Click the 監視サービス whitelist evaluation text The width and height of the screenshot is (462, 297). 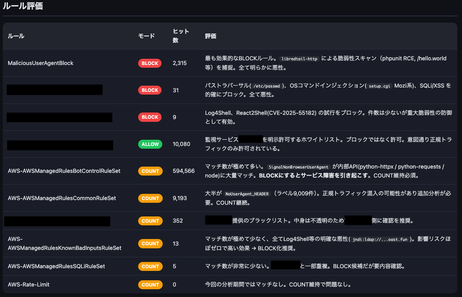click(x=328, y=144)
